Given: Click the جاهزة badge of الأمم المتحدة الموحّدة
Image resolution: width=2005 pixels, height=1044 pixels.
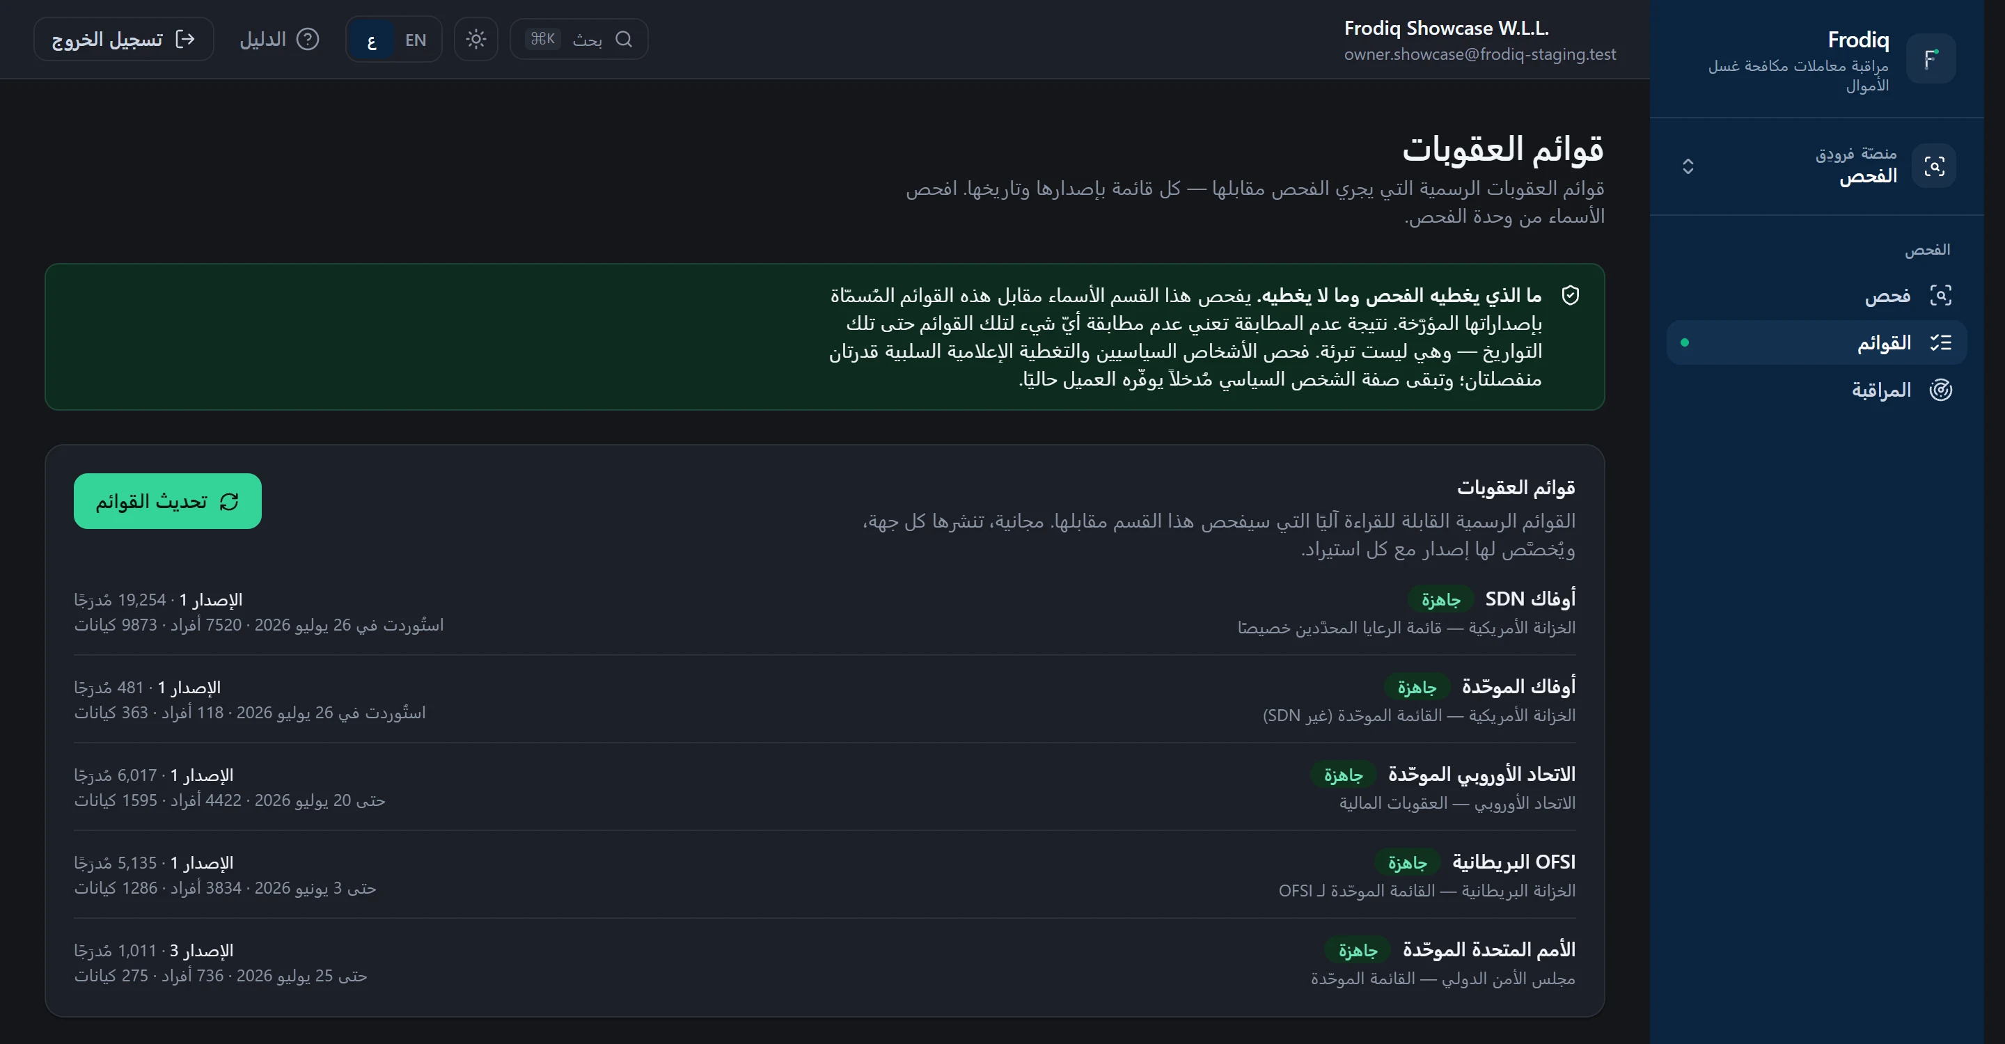Looking at the screenshot, I should pyautogui.click(x=1358, y=950).
